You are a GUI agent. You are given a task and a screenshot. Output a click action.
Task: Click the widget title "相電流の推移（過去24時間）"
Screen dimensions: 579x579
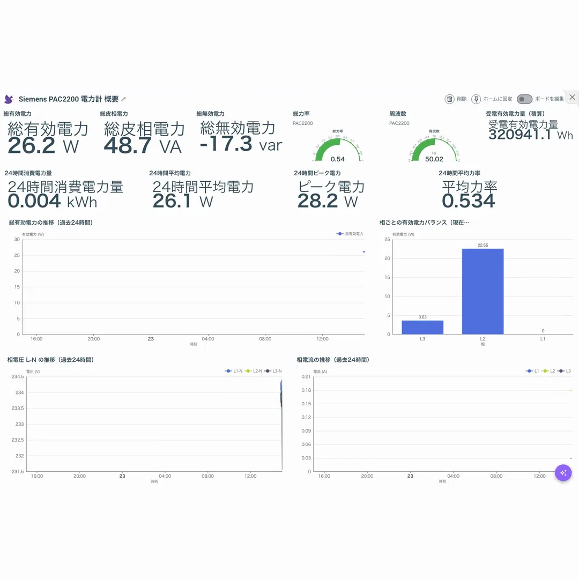tap(333, 360)
